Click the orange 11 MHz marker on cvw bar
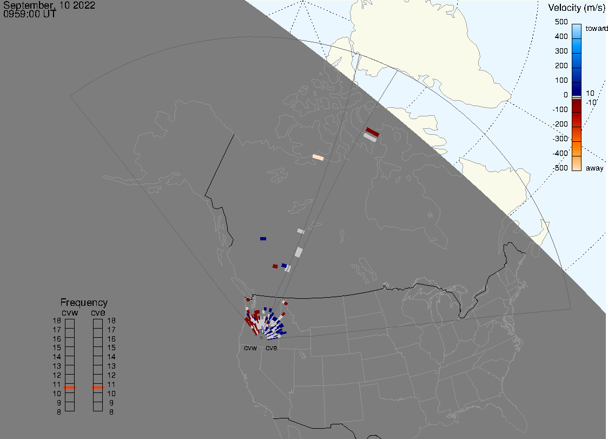The image size is (608, 439). [x=70, y=388]
